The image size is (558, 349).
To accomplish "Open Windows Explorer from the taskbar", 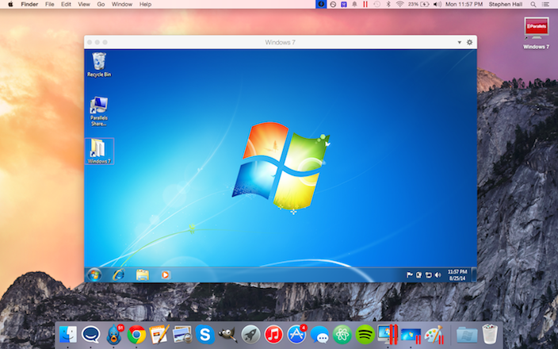I will [x=143, y=274].
